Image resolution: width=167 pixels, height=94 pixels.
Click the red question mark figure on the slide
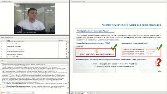[x=158, y=63]
